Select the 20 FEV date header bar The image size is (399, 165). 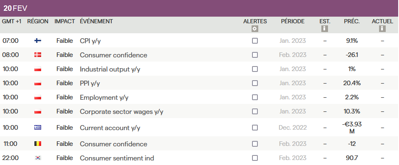click(x=199, y=8)
